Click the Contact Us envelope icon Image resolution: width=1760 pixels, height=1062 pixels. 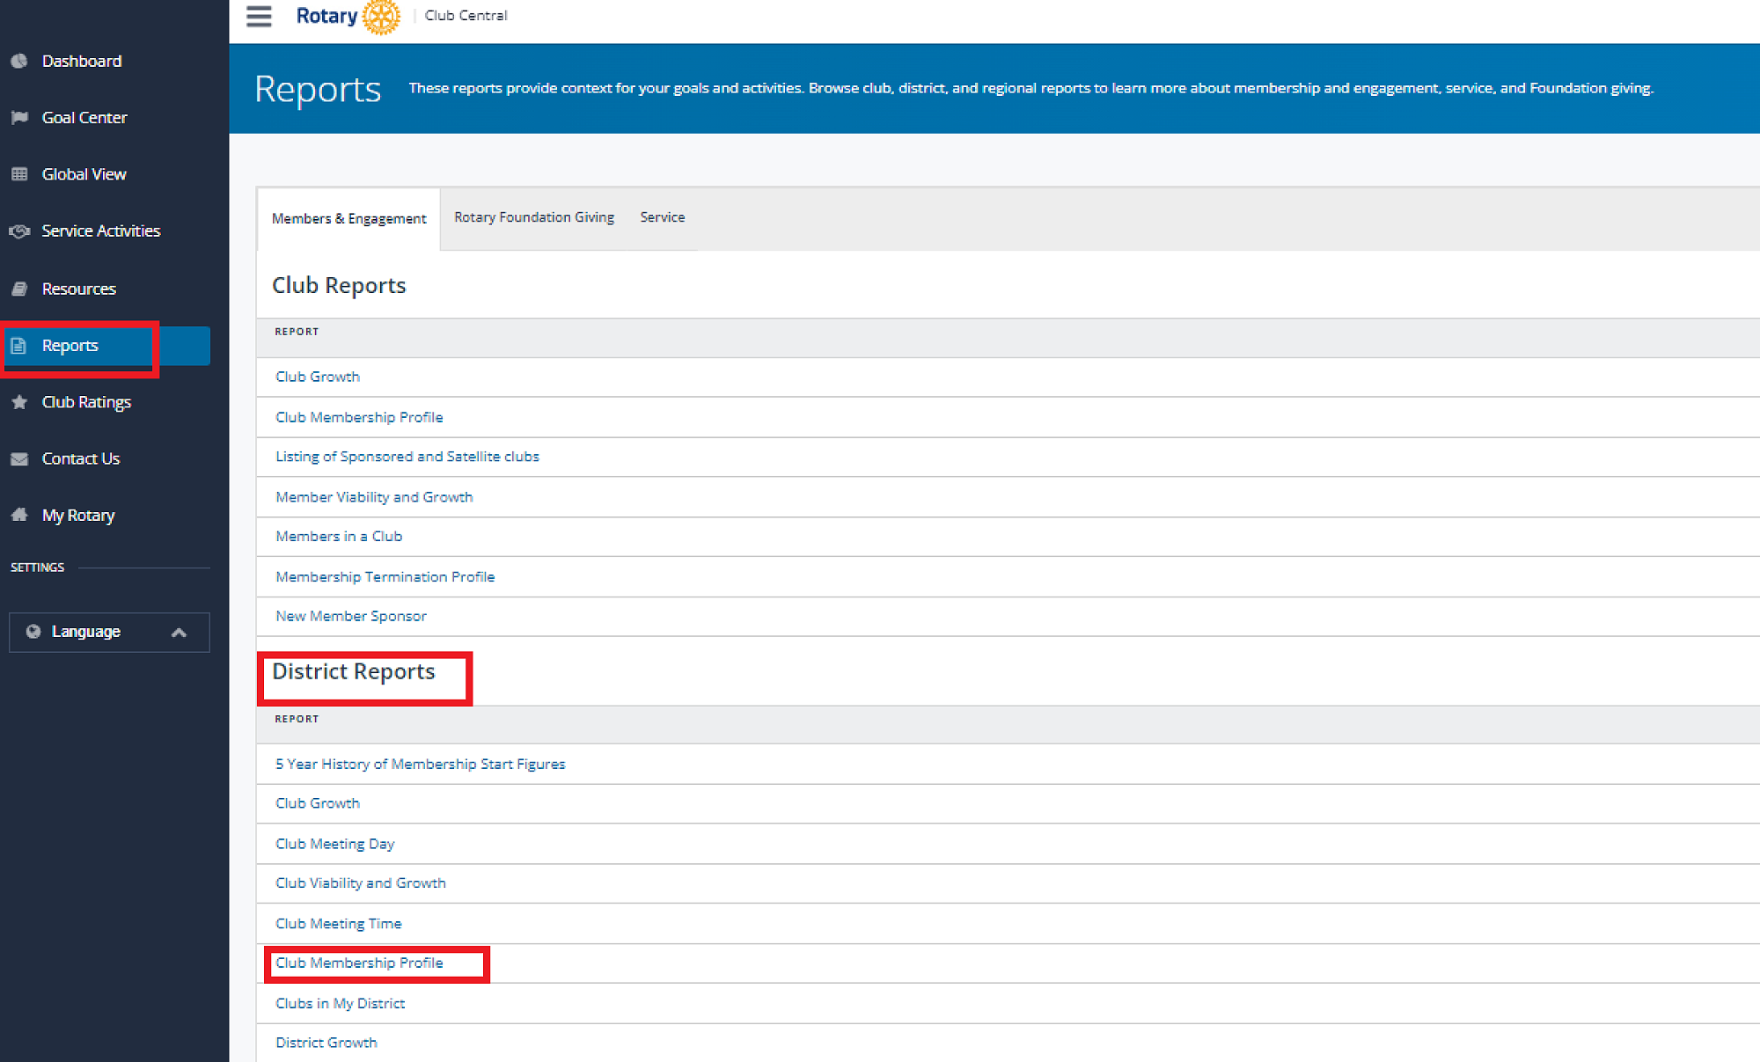[19, 459]
